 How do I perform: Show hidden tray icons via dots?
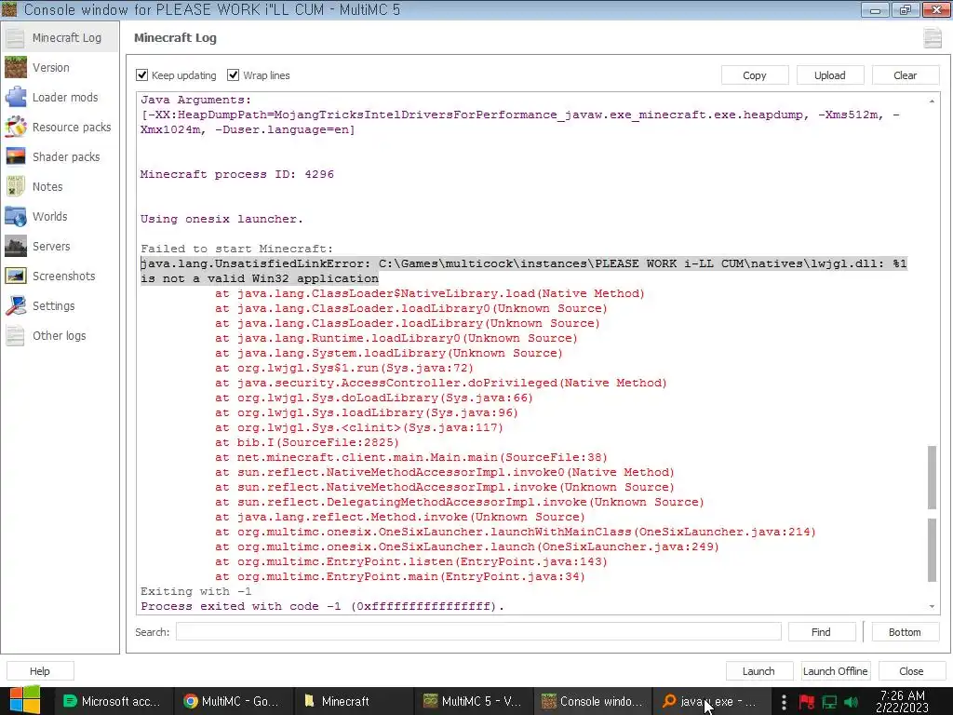[x=784, y=702]
